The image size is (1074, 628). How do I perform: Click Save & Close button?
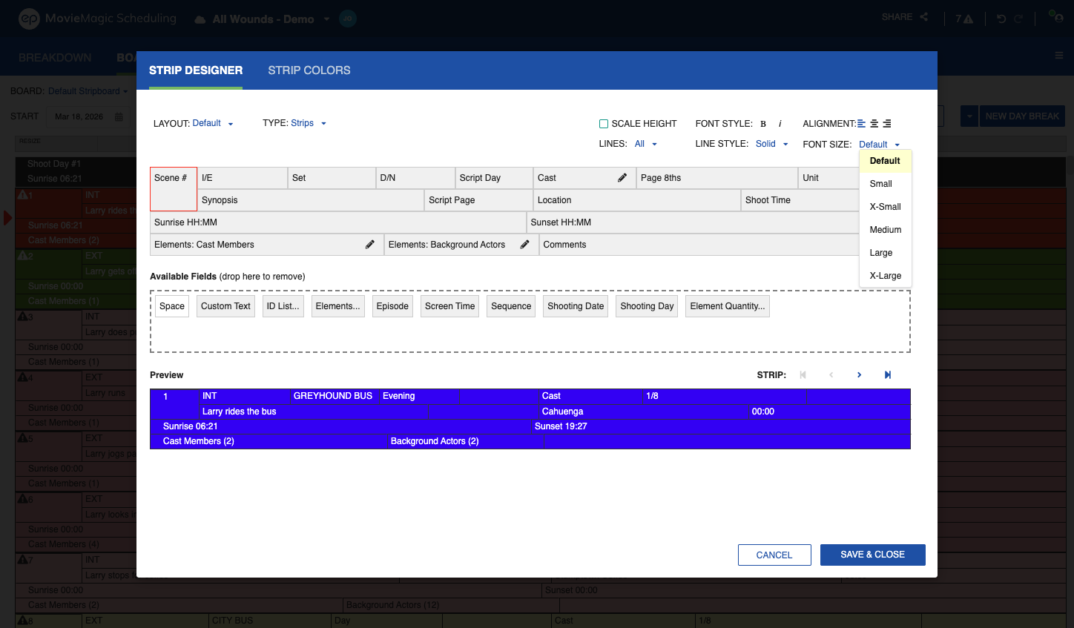tap(873, 555)
